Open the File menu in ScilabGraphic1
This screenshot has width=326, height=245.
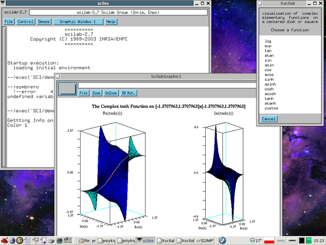coord(84,93)
